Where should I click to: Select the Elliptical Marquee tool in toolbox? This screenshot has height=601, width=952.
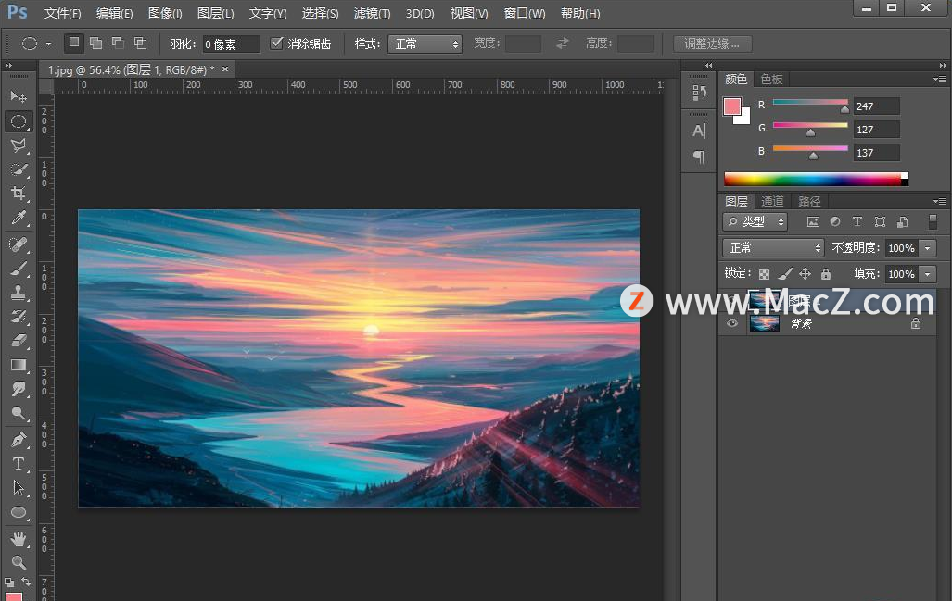pos(19,121)
